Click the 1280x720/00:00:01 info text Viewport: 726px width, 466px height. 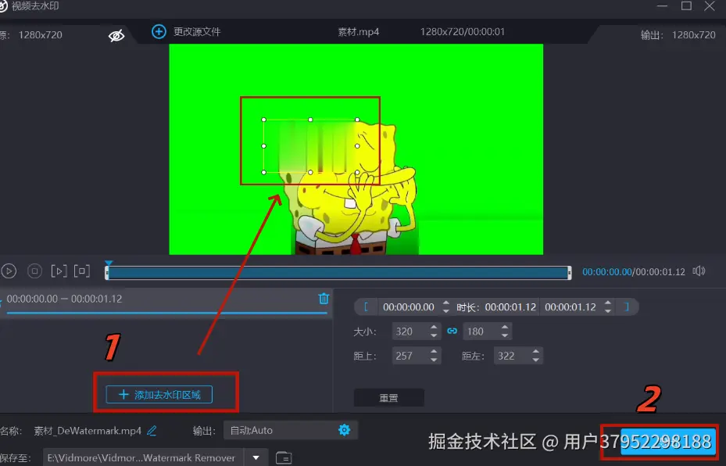(x=462, y=32)
